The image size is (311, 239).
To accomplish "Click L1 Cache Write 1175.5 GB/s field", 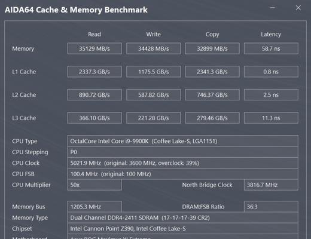I will tap(154, 72).
